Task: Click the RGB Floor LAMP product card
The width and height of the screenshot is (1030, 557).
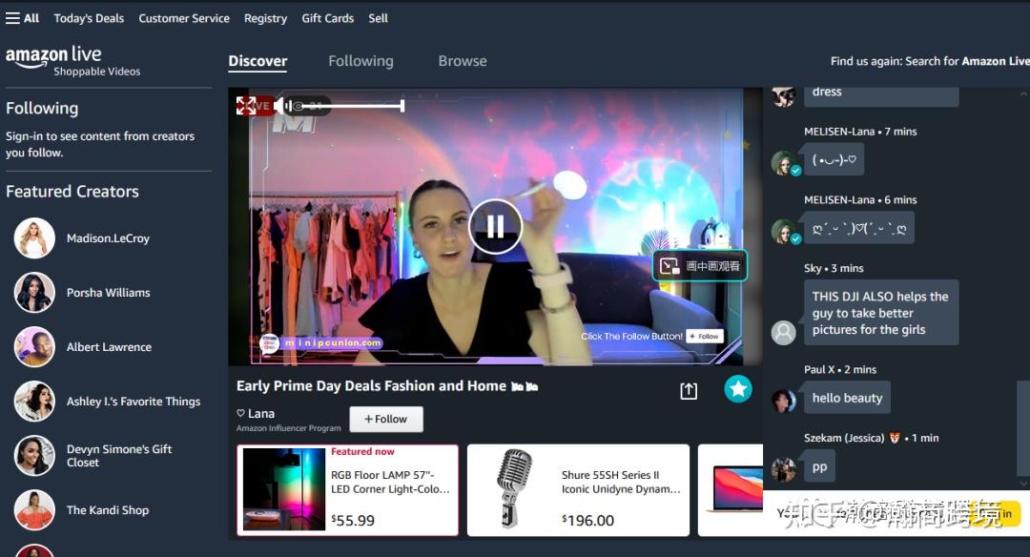Action: [x=347, y=489]
